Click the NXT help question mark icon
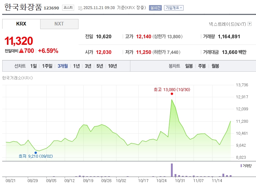 [250, 24]
